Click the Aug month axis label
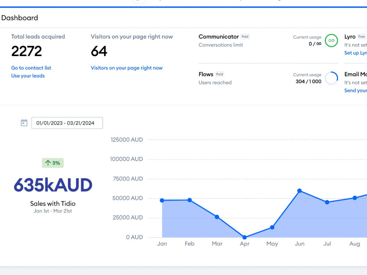 355,244
